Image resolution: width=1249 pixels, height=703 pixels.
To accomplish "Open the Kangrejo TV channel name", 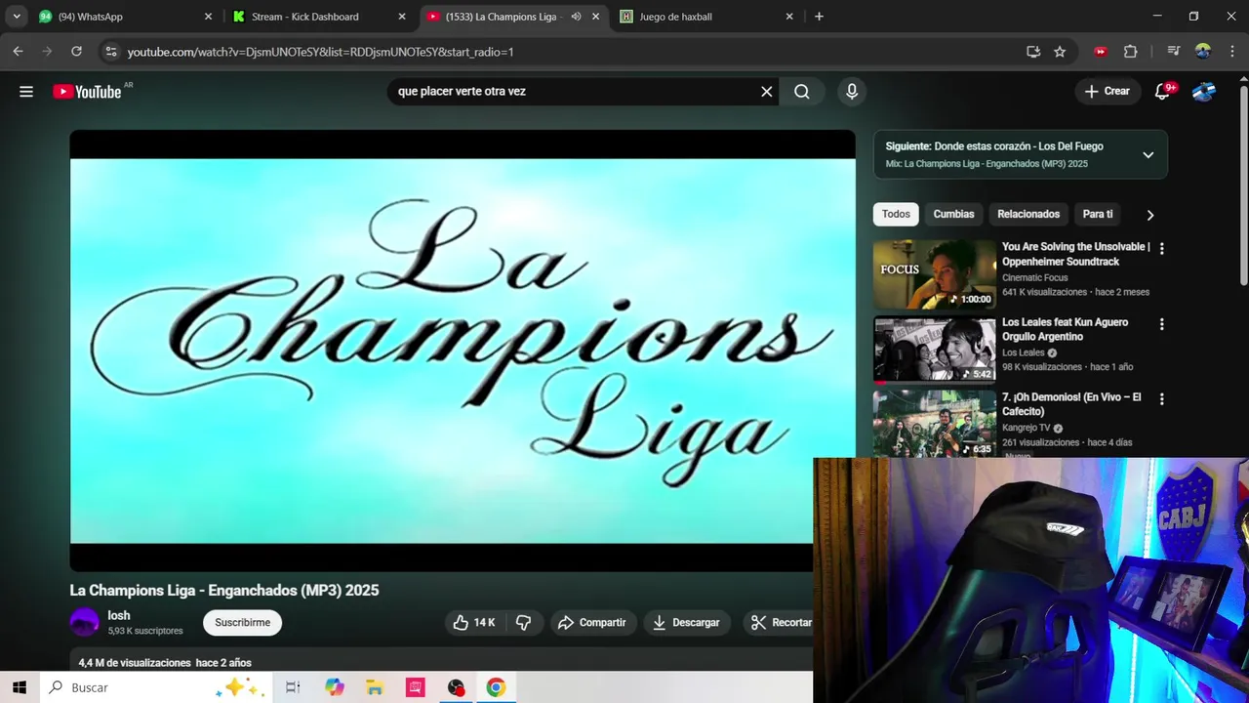I will pyautogui.click(x=1026, y=428).
